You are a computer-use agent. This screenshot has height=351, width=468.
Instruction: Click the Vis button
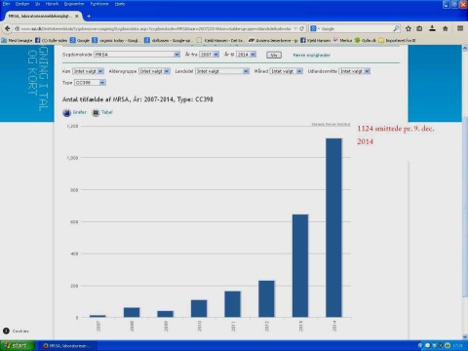[x=274, y=55]
